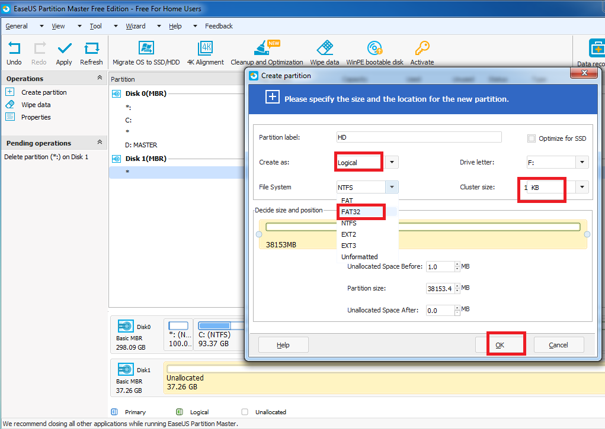The width and height of the screenshot is (605, 429).
Task: Launch the 4K Alignment tool
Action: point(205,48)
